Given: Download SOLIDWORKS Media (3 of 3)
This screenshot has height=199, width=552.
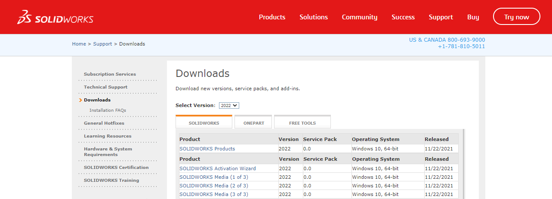Looking at the screenshot, I should point(214,194).
